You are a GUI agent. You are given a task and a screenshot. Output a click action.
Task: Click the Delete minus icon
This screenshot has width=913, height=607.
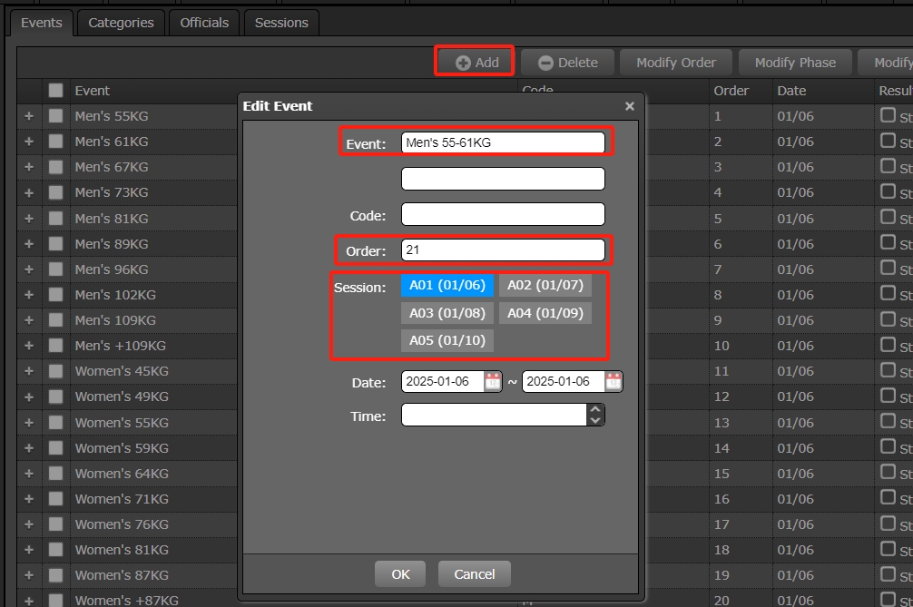click(545, 63)
